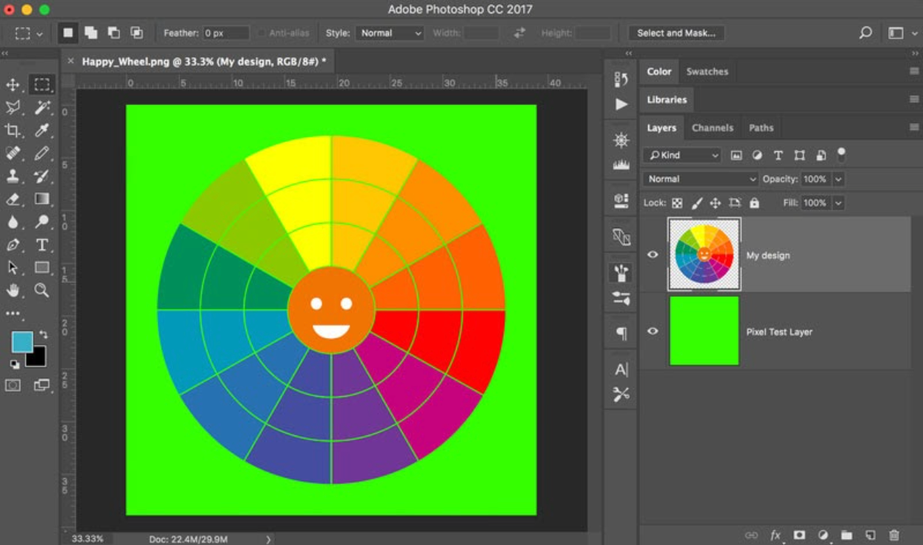Open the workspace switcher dropdown
Image resolution: width=923 pixels, height=545 pixels.
tap(901, 33)
